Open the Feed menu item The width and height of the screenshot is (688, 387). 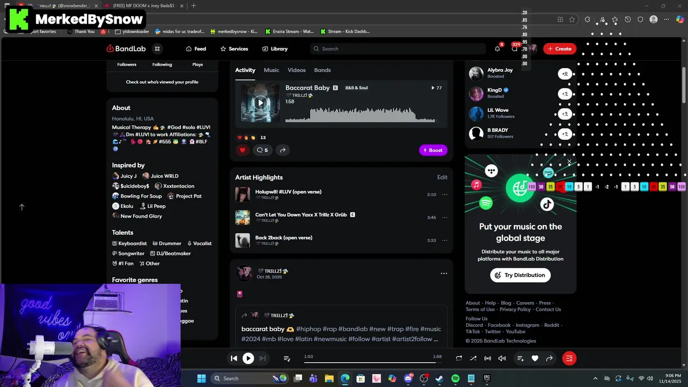196,49
